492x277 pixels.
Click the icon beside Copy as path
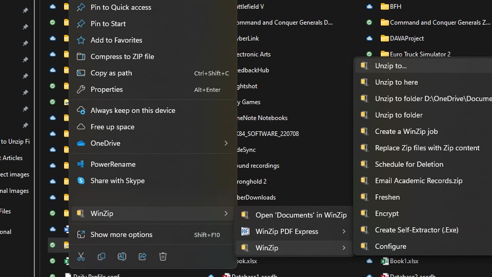point(81,73)
